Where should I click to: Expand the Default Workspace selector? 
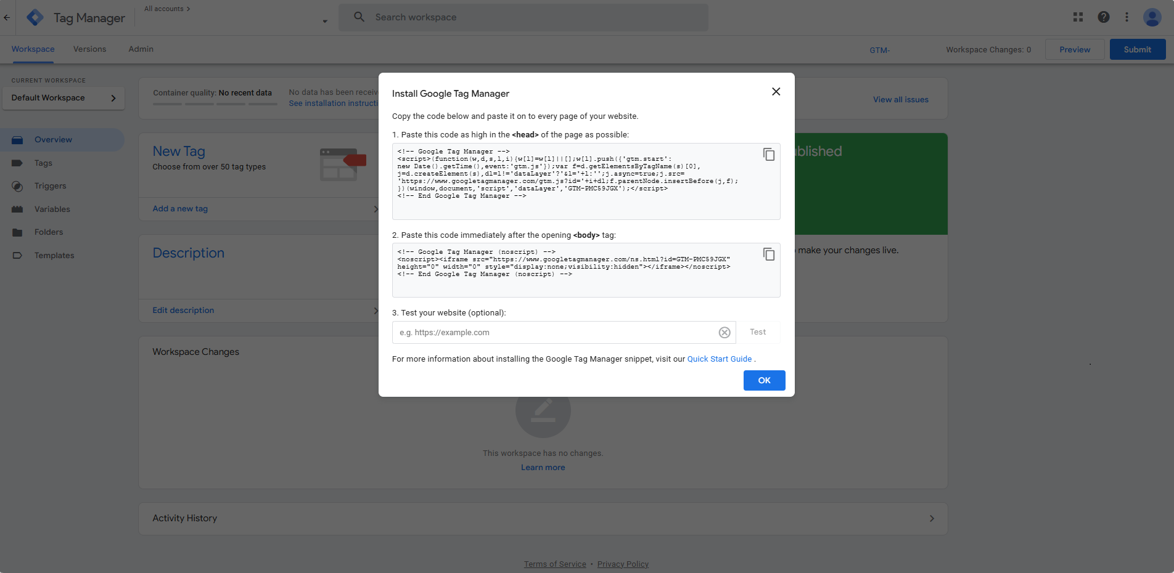pos(64,98)
